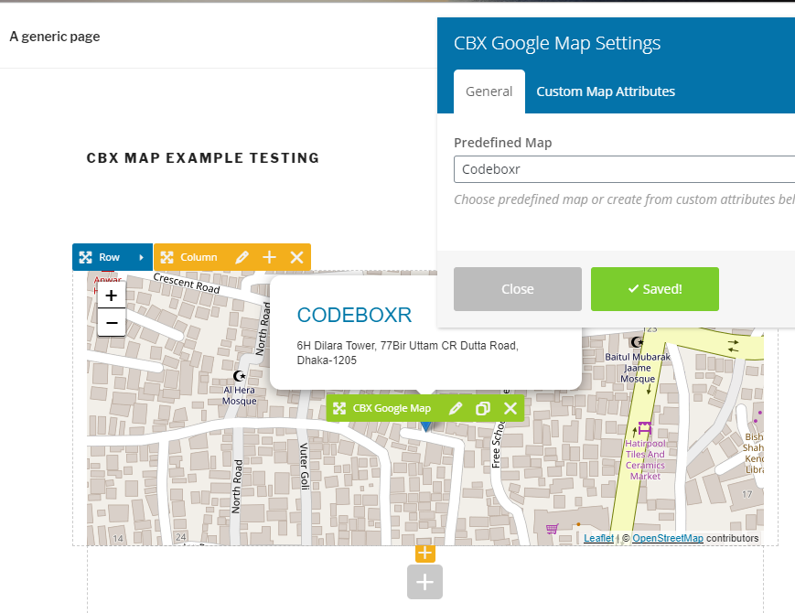Edit CBX Google Map with pencil icon

[x=456, y=408]
